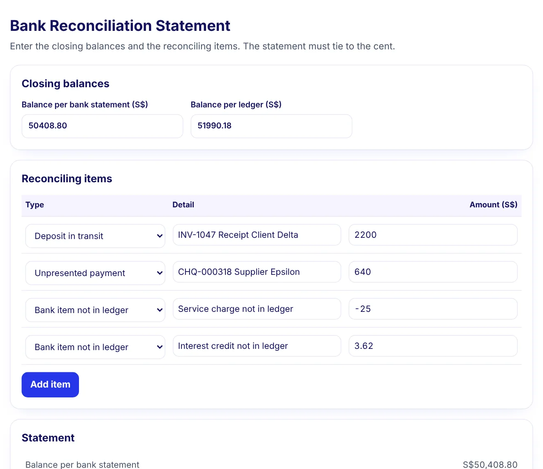Add a new reconciling item
Image resolution: width=543 pixels, height=469 pixels.
click(x=50, y=385)
